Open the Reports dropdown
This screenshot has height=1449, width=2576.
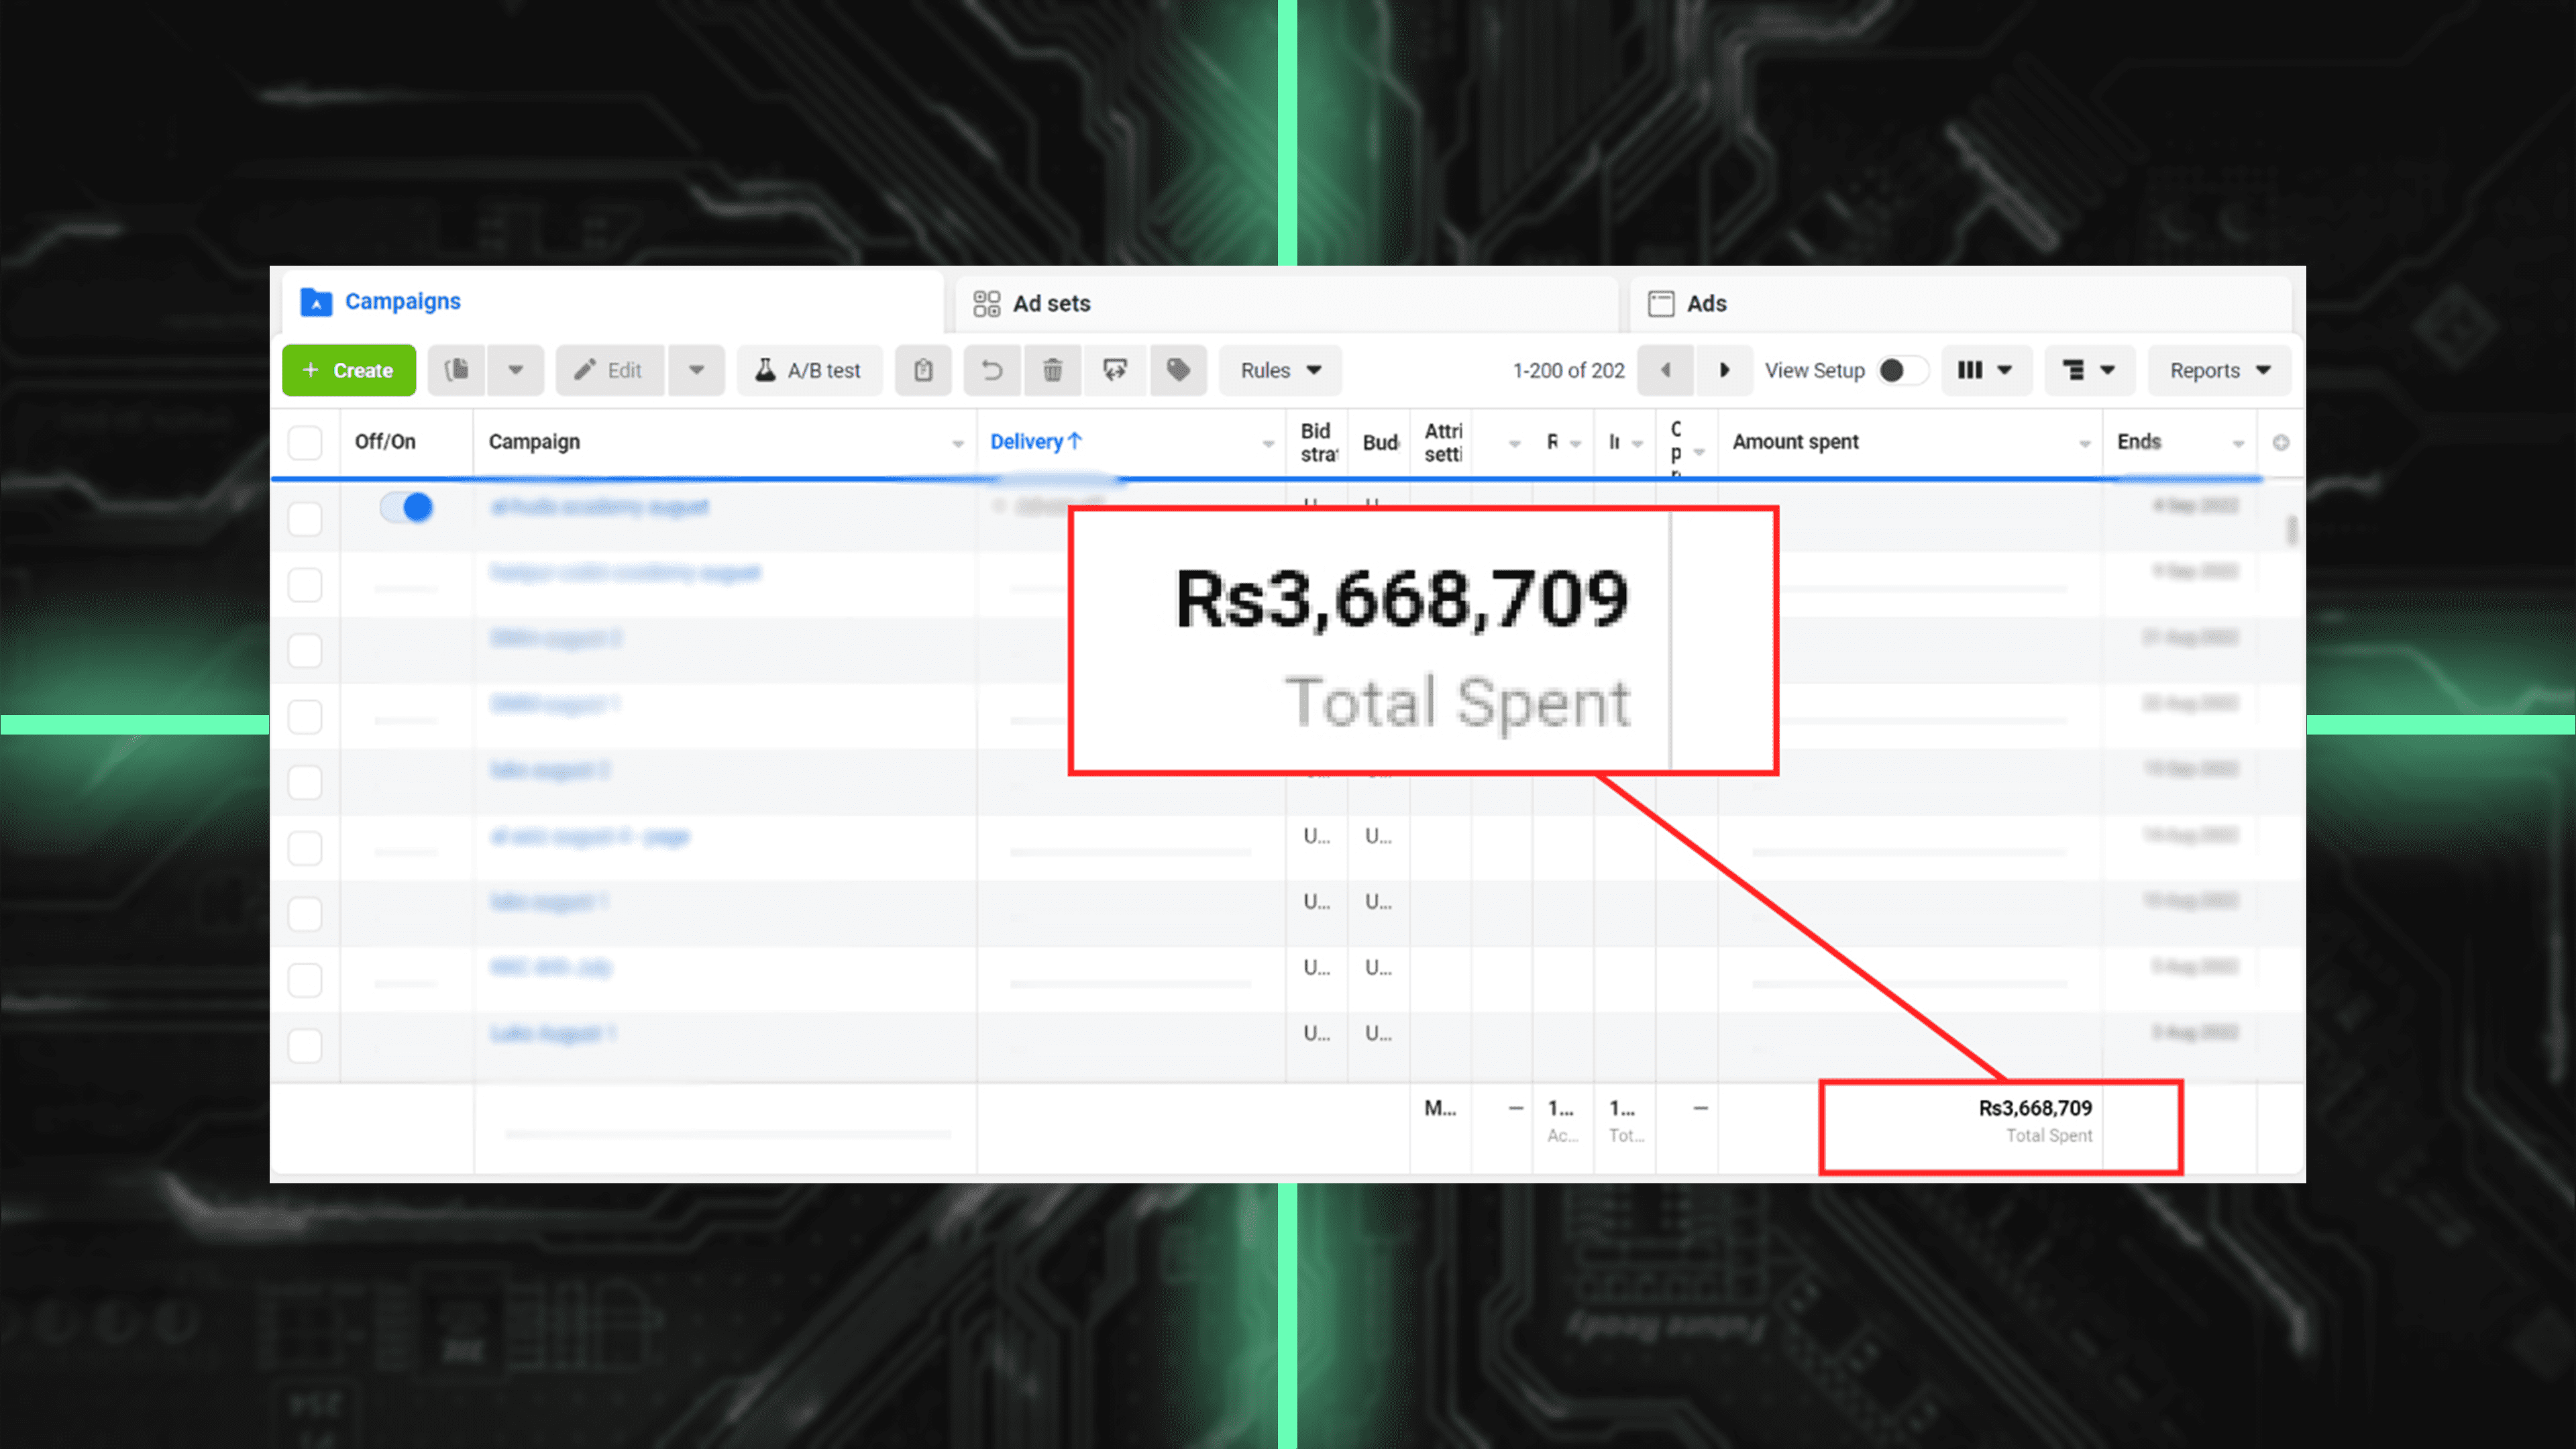pyautogui.click(x=2220, y=370)
